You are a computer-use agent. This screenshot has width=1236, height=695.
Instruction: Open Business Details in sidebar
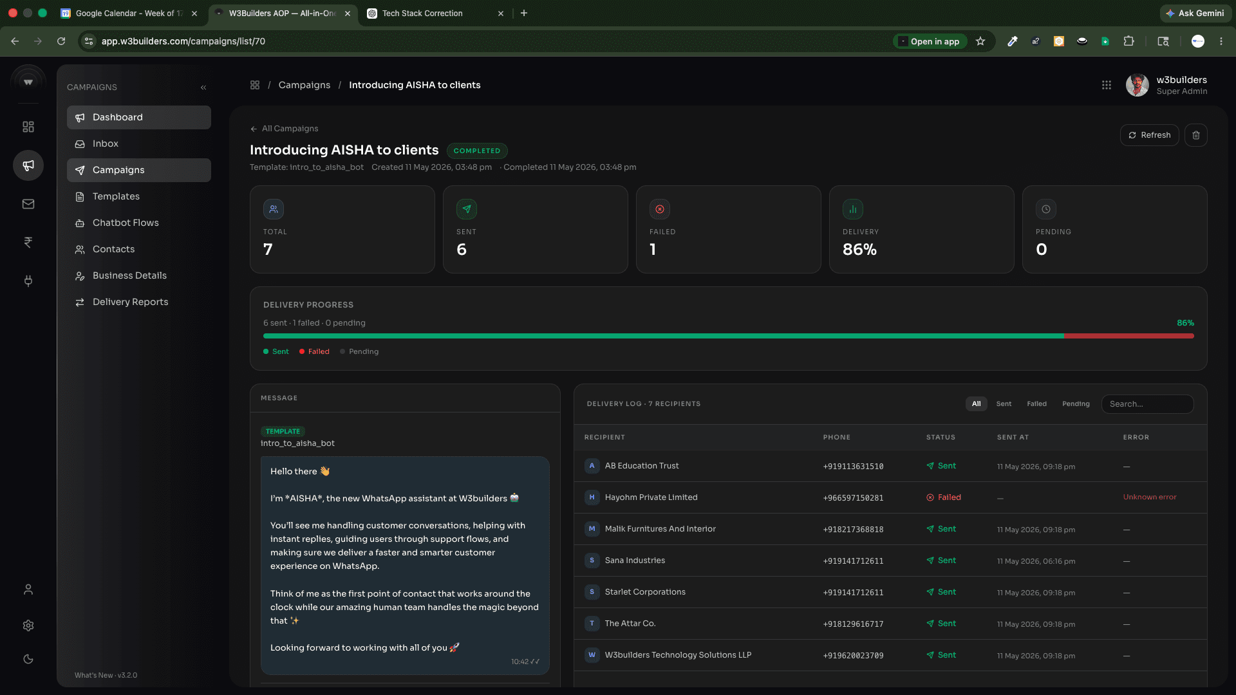[x=139, y=276]
